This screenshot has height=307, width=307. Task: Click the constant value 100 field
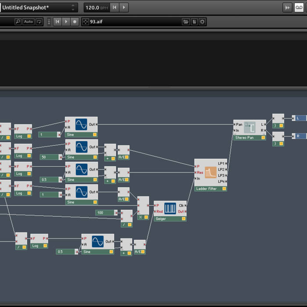click(x=104, y=213)
